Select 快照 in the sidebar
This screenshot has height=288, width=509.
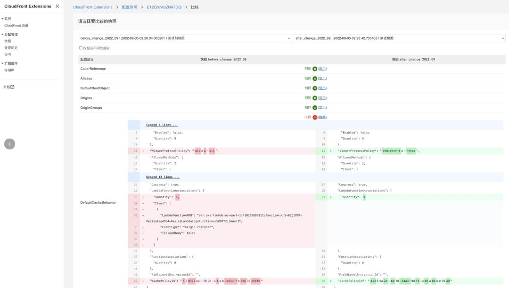pos(9,40)
